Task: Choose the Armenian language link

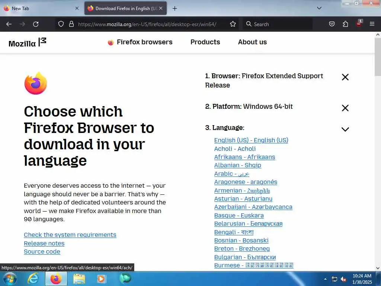Action: (242, 190)
